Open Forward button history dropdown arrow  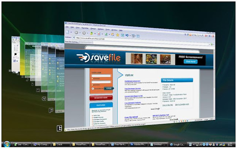tap(87, 33)
